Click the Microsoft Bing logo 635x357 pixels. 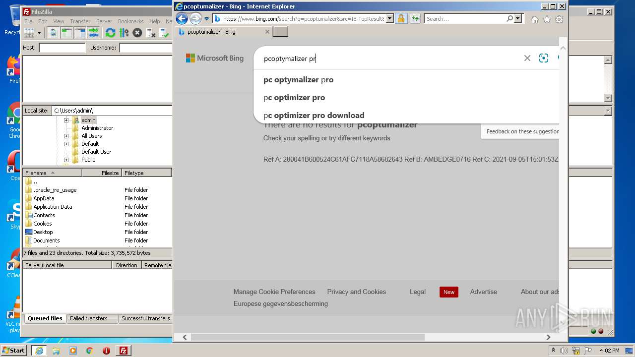[215, 58]
